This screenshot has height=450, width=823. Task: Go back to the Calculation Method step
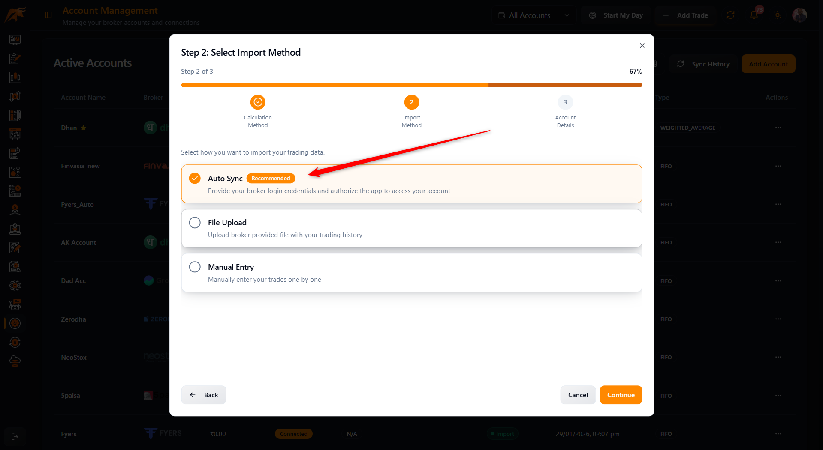point(257,102)
